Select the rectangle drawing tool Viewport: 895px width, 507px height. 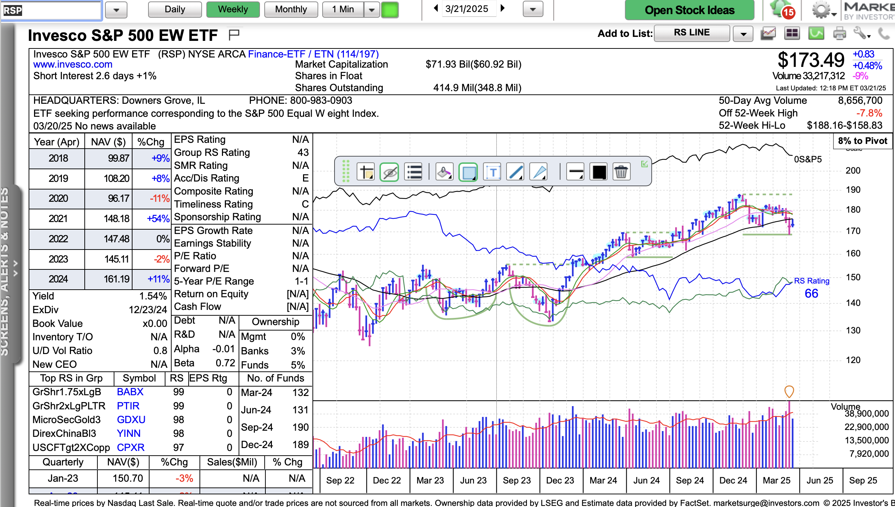click(x=468, y=172)
